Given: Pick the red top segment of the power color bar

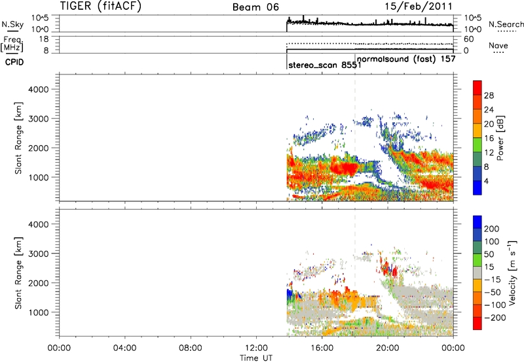Looking at the screenshot, I should [477, 88].
